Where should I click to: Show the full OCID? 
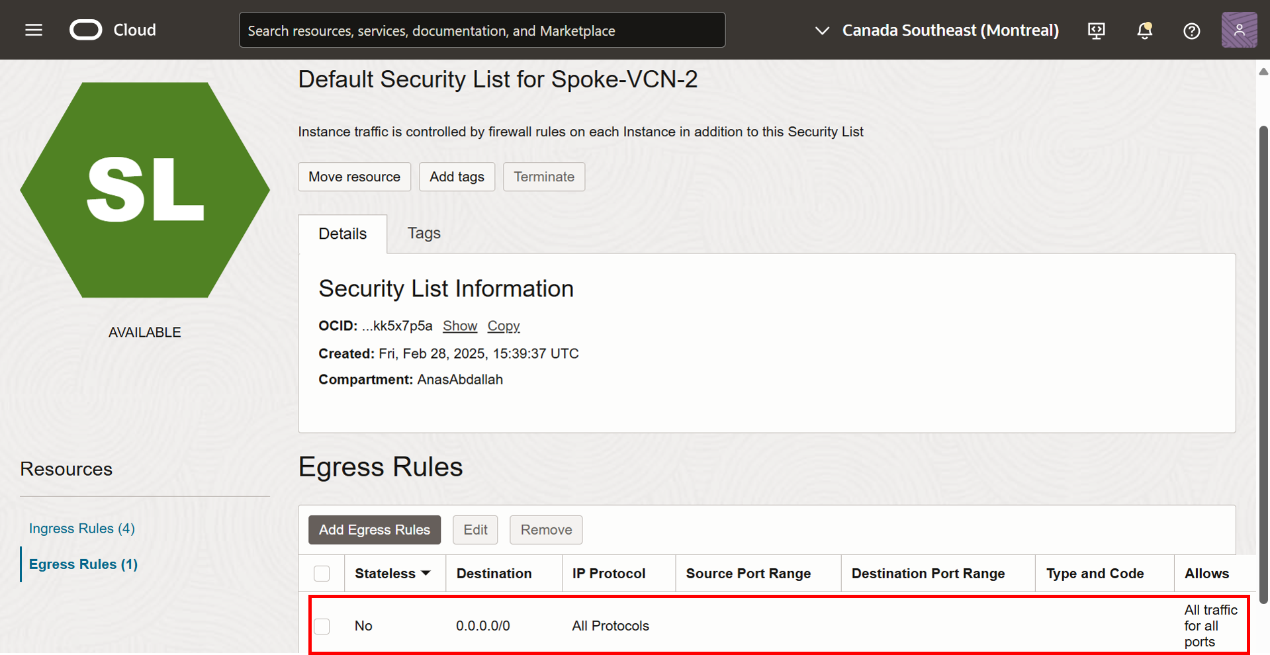pyautogui.click(x=460, y=326)
